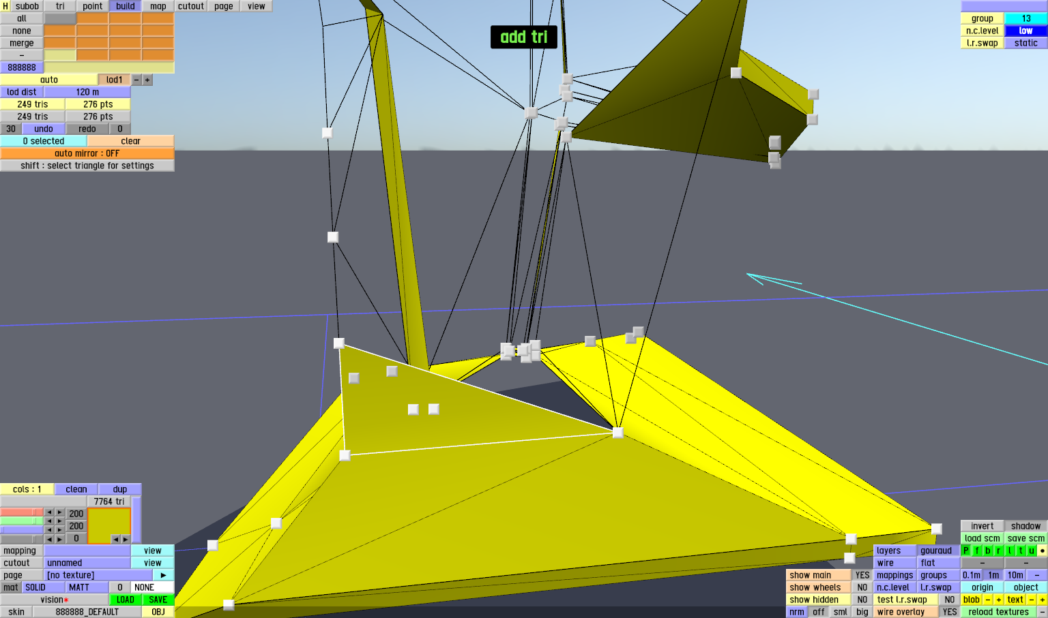Open the subob tab
This screenshot has width=1048, height=618.
tap(27, 6)
